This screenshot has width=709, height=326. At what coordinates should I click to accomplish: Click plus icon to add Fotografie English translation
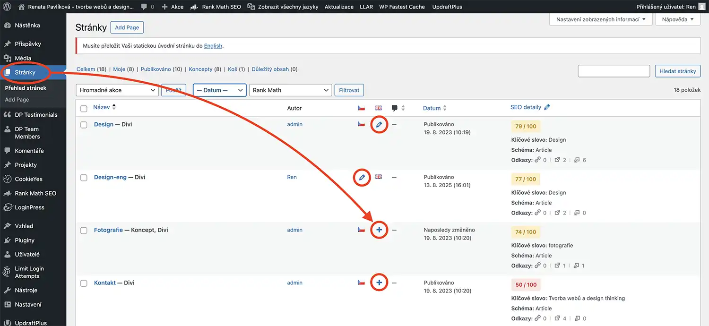pyautogui.click(x=379, y=230)
